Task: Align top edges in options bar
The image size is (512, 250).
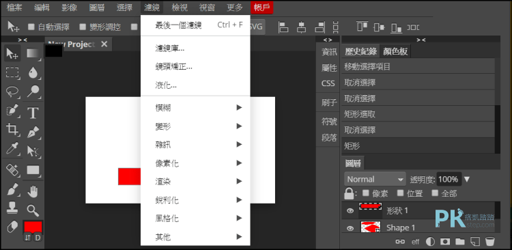Action: [362, 27]
